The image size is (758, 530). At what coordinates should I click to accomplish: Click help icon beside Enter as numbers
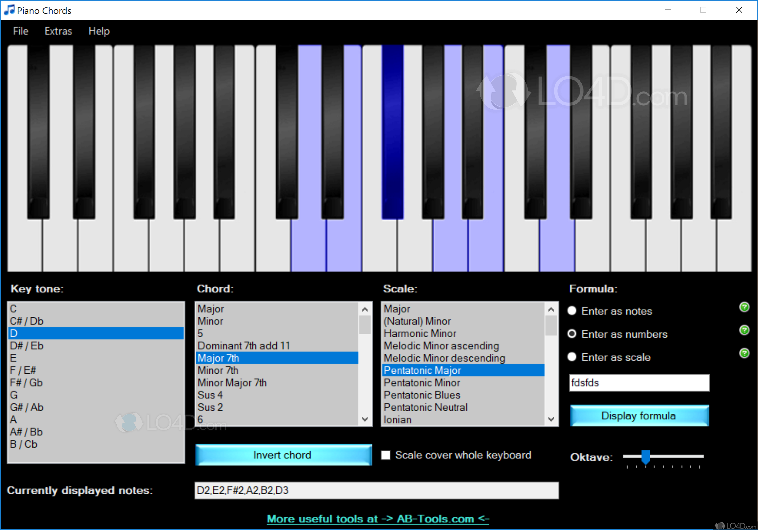pyautogui.click(x=744, y=330)
